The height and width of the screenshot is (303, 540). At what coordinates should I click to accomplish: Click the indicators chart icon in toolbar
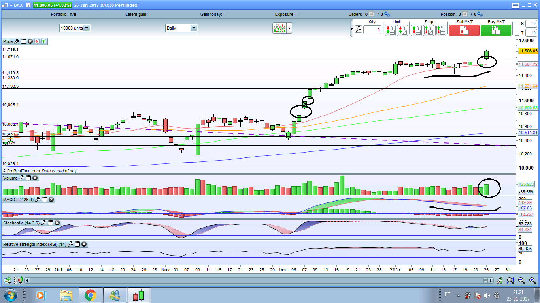coord(279,28)
